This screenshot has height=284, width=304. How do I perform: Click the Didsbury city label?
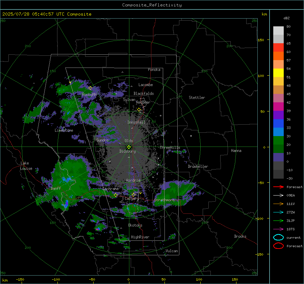pyautogui.click(x=127, y=151)
